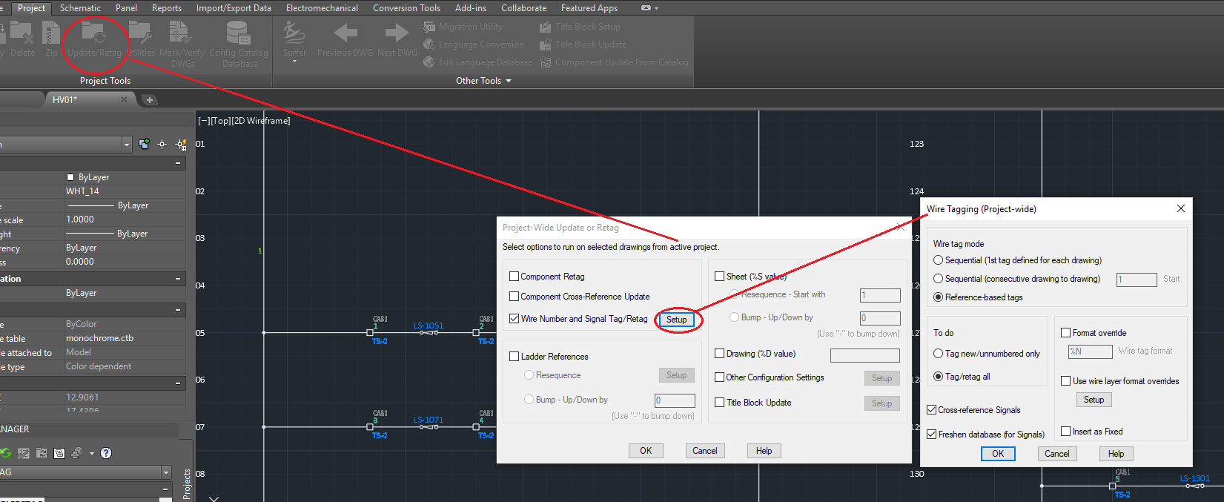The height and width of the screenshot is (502, 1224).
Task: Check the Title Block Update checkbox
Action: [719, 403]
